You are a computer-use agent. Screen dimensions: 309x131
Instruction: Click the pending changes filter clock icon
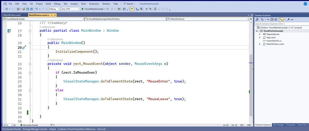262,20
